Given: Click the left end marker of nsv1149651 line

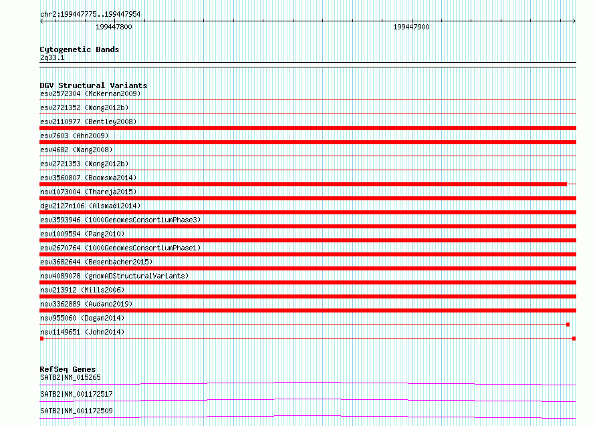Looking at the screenshot, I should coord(41,339).
